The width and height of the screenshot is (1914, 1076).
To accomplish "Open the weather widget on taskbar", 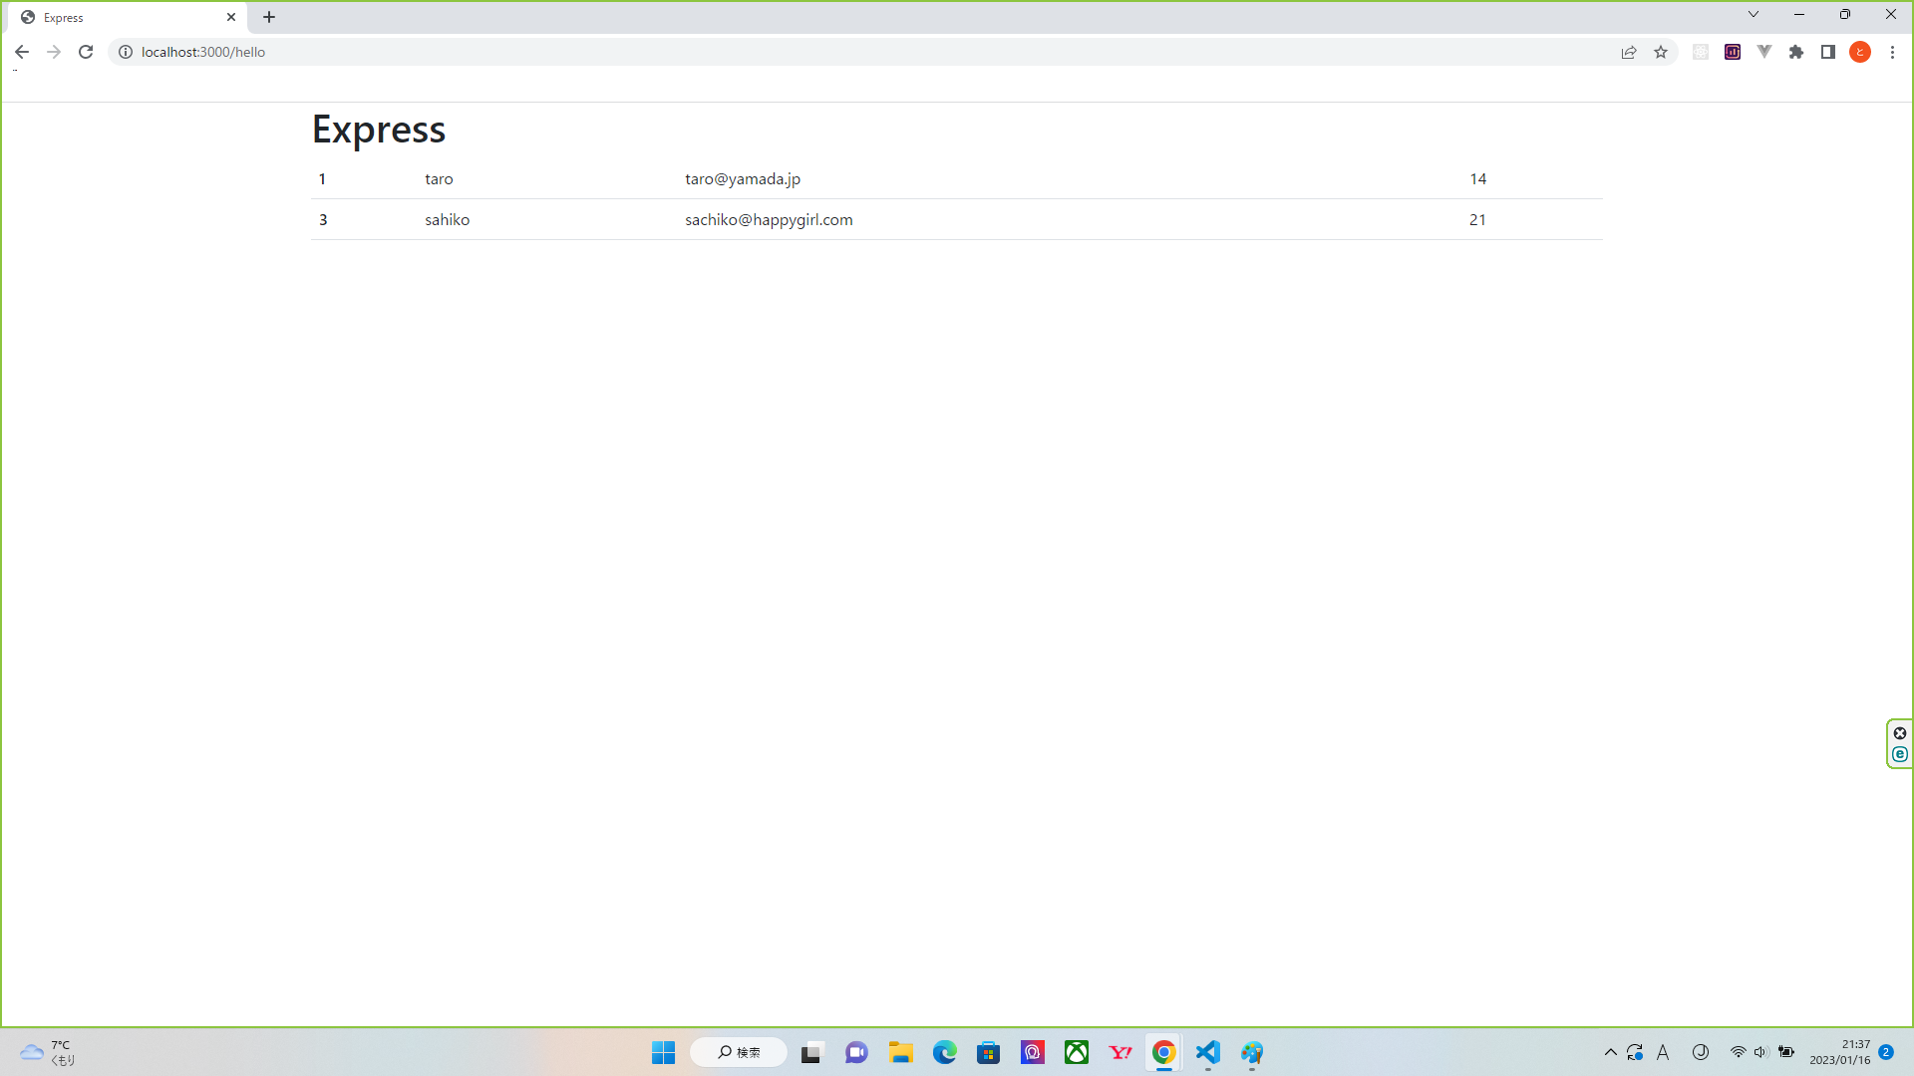I will (x=47, y=1052).
